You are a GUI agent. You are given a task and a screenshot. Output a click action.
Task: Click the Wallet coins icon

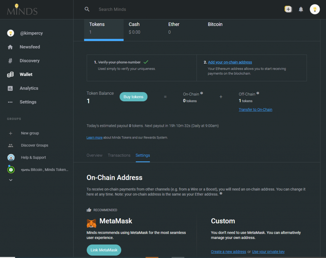11,75
